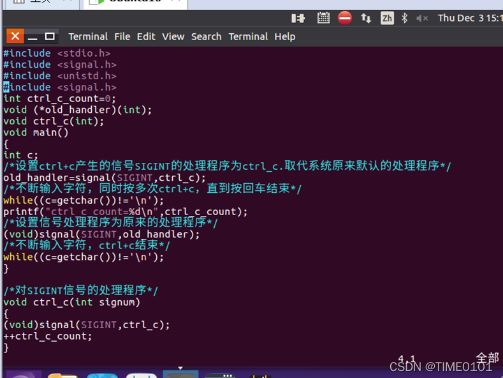Click the 'void ctrl_c(int);' prototype line

(x=54, y=121)
